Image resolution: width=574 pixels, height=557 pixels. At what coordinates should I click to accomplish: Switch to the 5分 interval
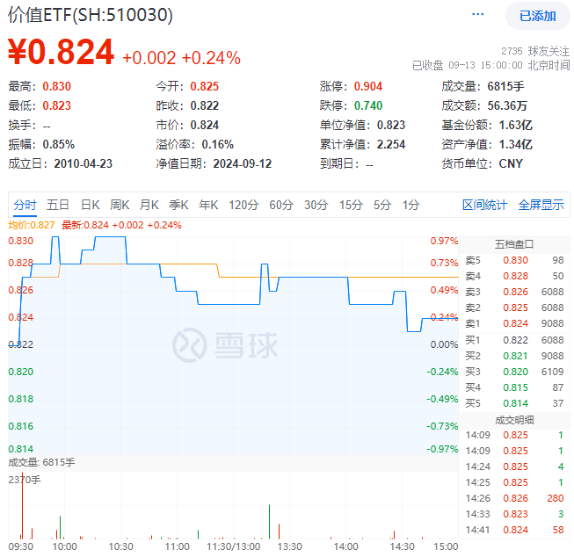[381, 205]
